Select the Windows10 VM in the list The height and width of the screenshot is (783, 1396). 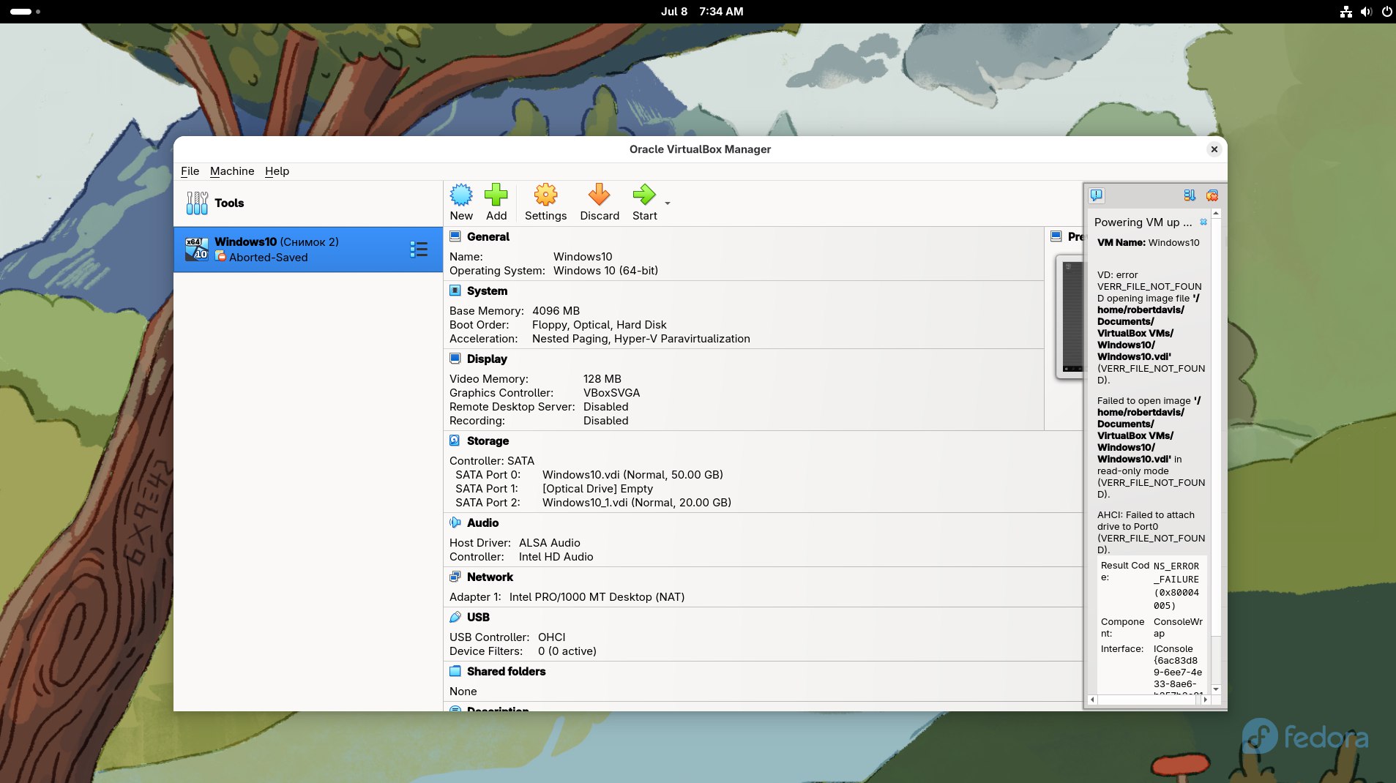(308, 250)
